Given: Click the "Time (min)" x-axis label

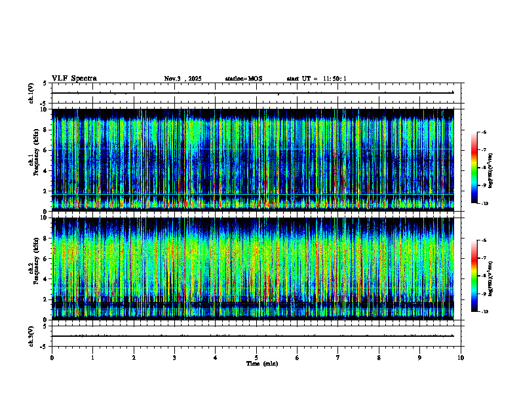Looking at the screenshot, I should 262,364.
